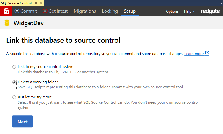Close the SQL Source Control document tab
This screenshot has width=223, height=134.
click(41, 3)
